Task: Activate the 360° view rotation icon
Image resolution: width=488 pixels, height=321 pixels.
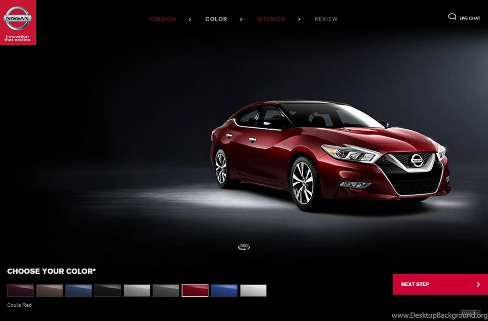Action: (x=244, y=246)
